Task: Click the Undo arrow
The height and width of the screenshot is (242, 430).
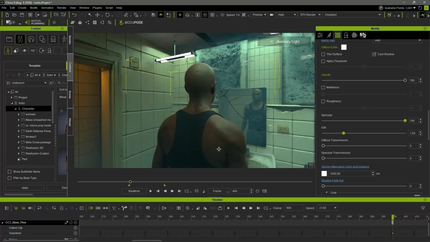Action: click(x=74, y=15)
